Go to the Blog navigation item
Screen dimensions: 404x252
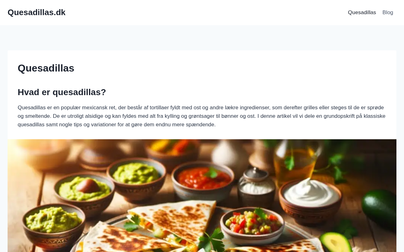click(388, 13)
